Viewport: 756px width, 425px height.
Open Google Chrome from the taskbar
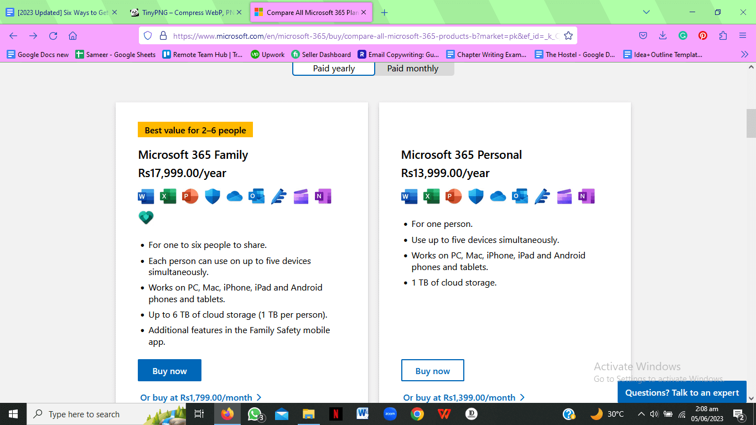tap(417, 414)
